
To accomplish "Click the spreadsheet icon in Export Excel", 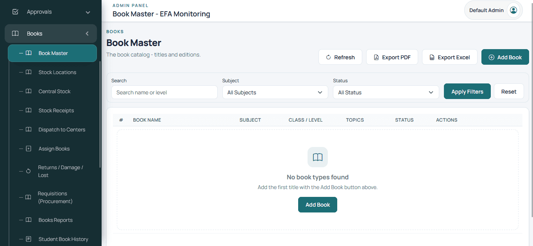I will coord(432,57).
